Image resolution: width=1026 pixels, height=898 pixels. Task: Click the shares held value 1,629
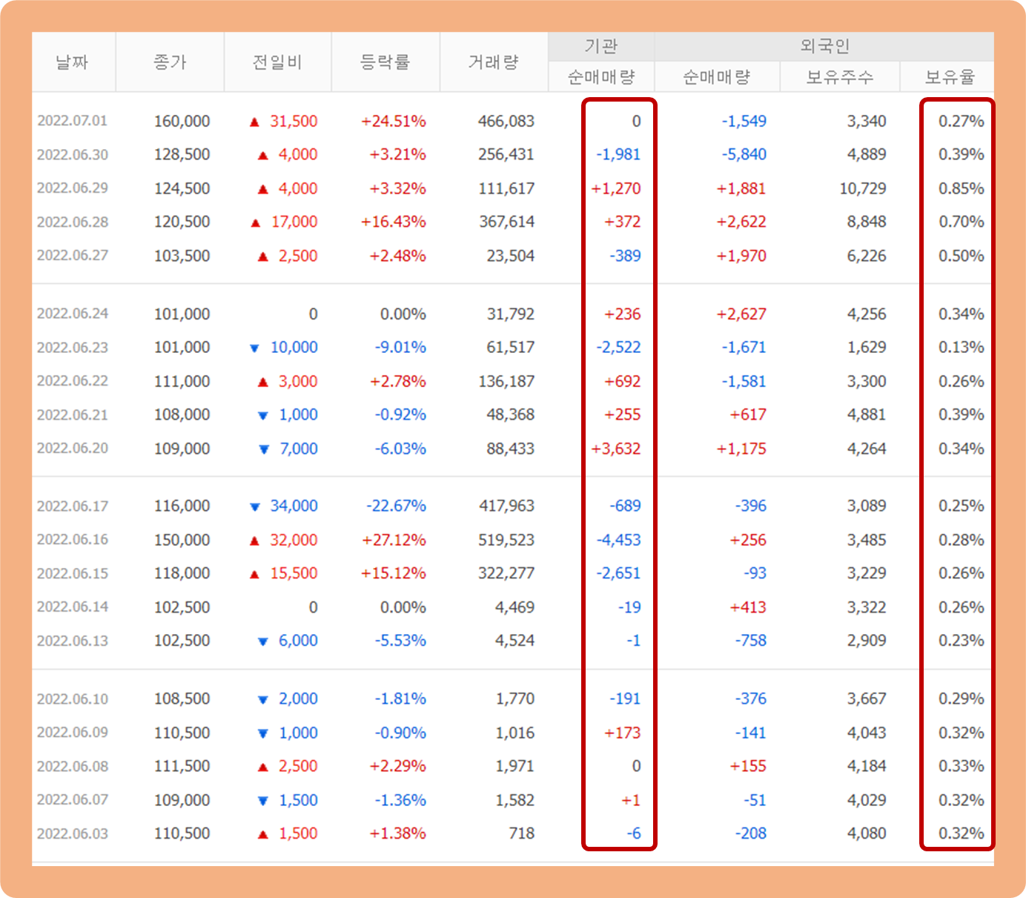pos(867,347)
